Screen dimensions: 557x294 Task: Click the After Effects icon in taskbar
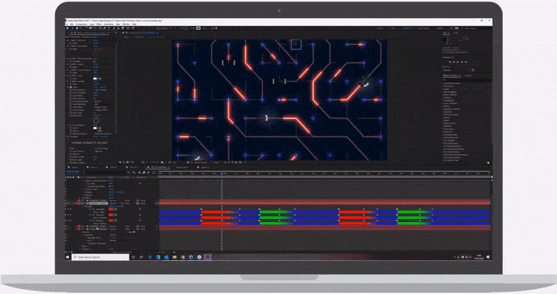click(208, 257)
